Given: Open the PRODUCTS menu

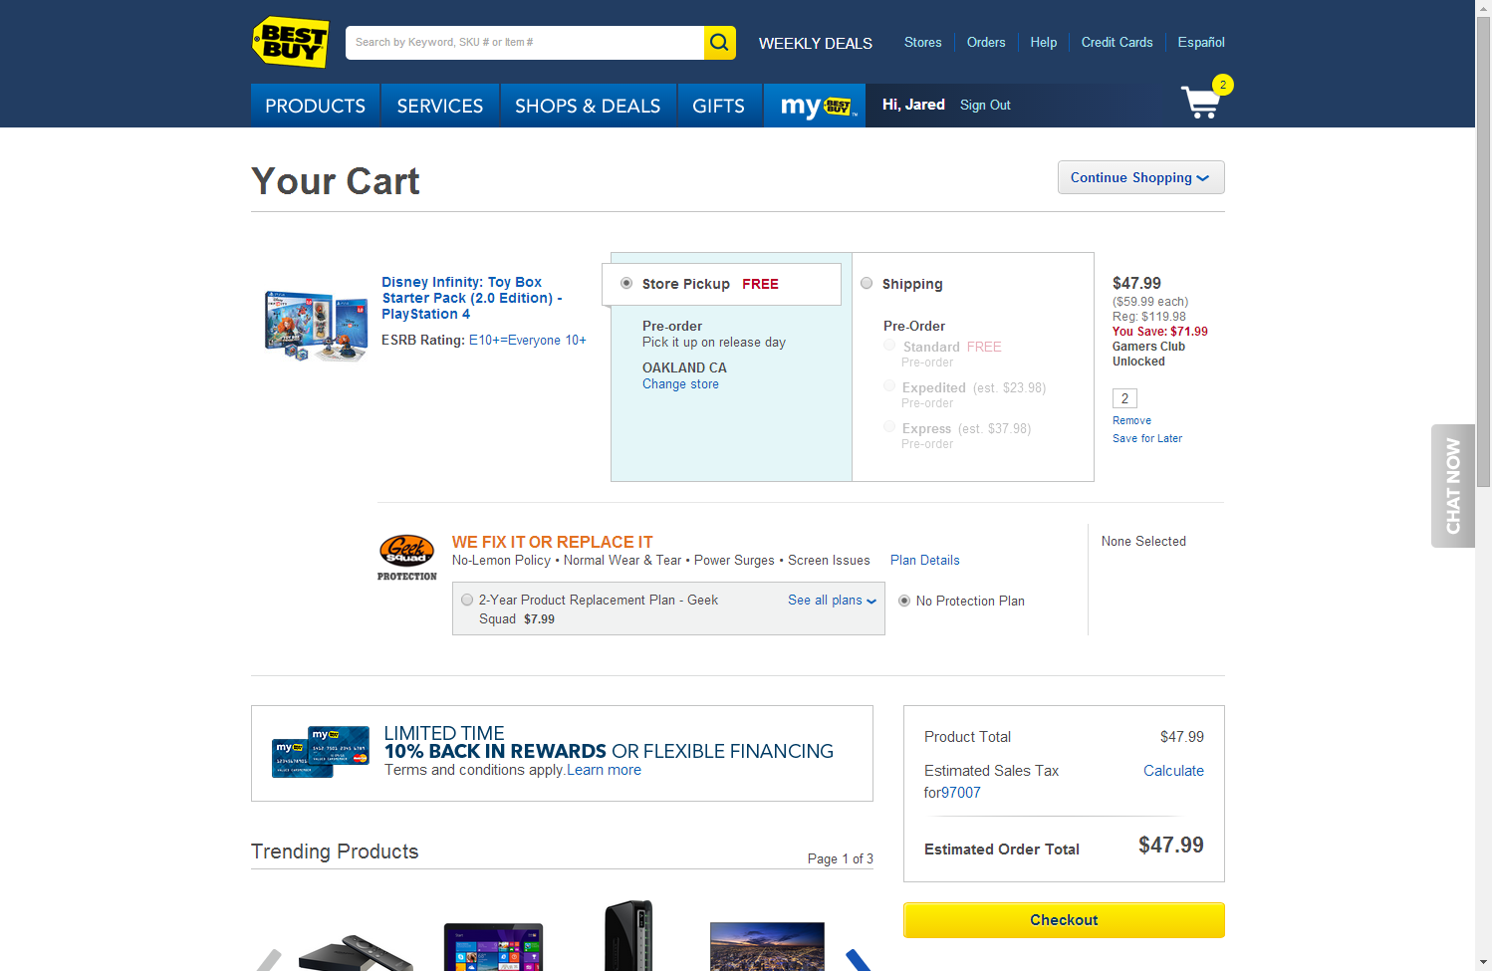Looking at the screenshot, I should click(315, 106).
